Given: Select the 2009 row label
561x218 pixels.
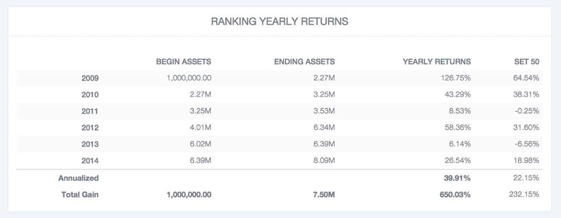Looking at the screenshot, I should click(x=90, y=78).
